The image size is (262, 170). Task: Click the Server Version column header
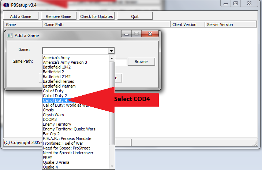click(231, 25)
